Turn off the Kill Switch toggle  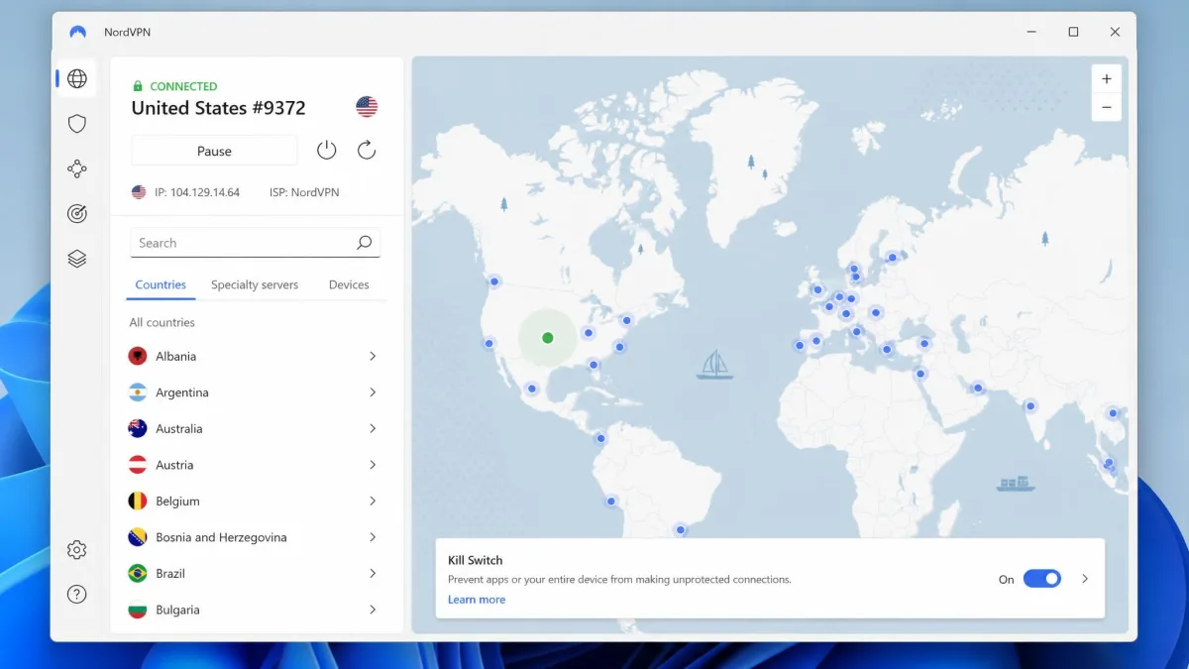coord(1041,579)
